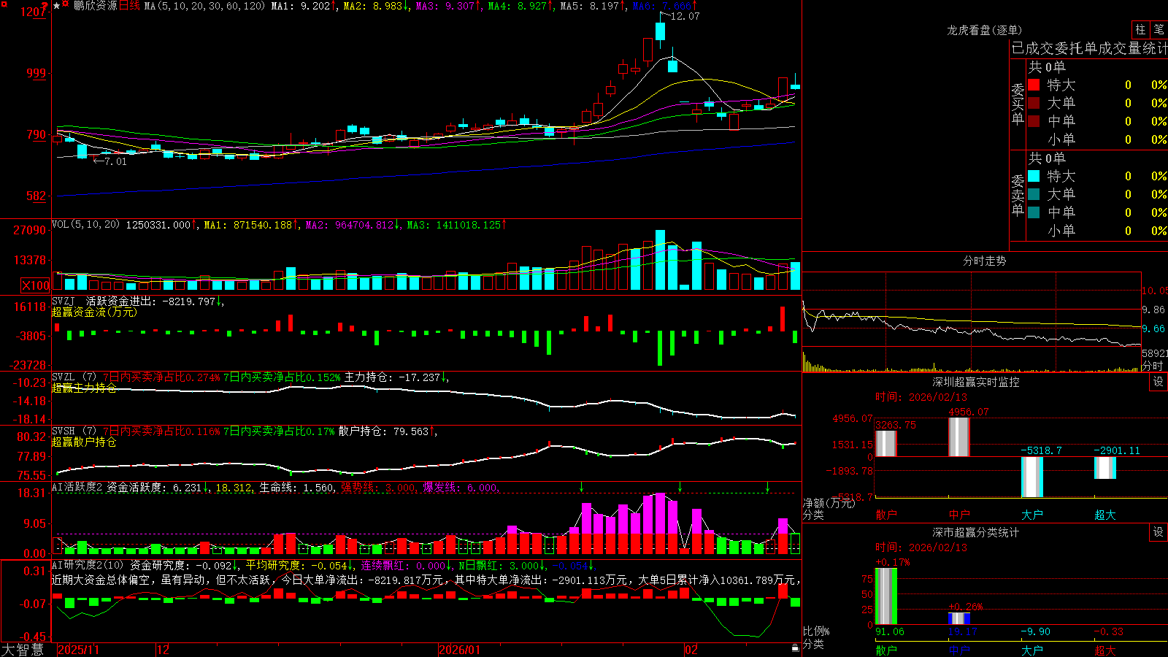Viewport: 1168px width, 657px height.
Task: Click the 超大 bar labeled -2901.11
Action: [1104, 468]
